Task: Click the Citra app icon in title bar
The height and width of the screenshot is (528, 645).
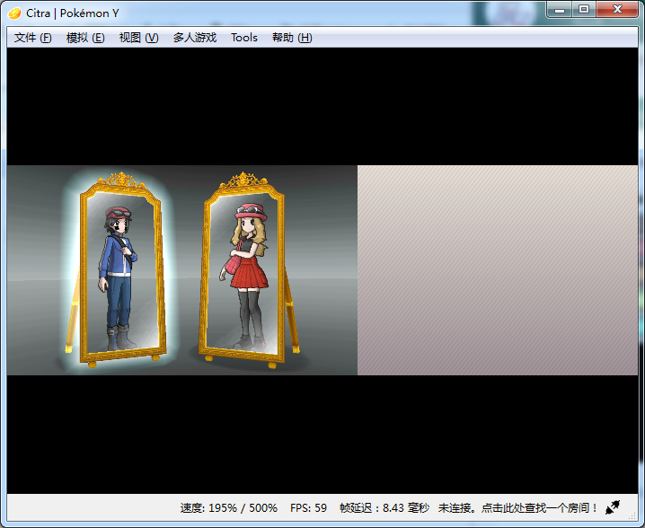Action: (14, 13)
